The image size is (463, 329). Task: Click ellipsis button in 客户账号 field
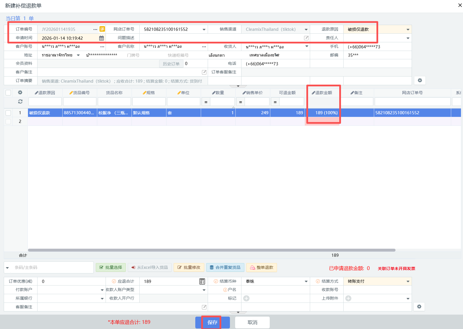(x=102, y=47)
